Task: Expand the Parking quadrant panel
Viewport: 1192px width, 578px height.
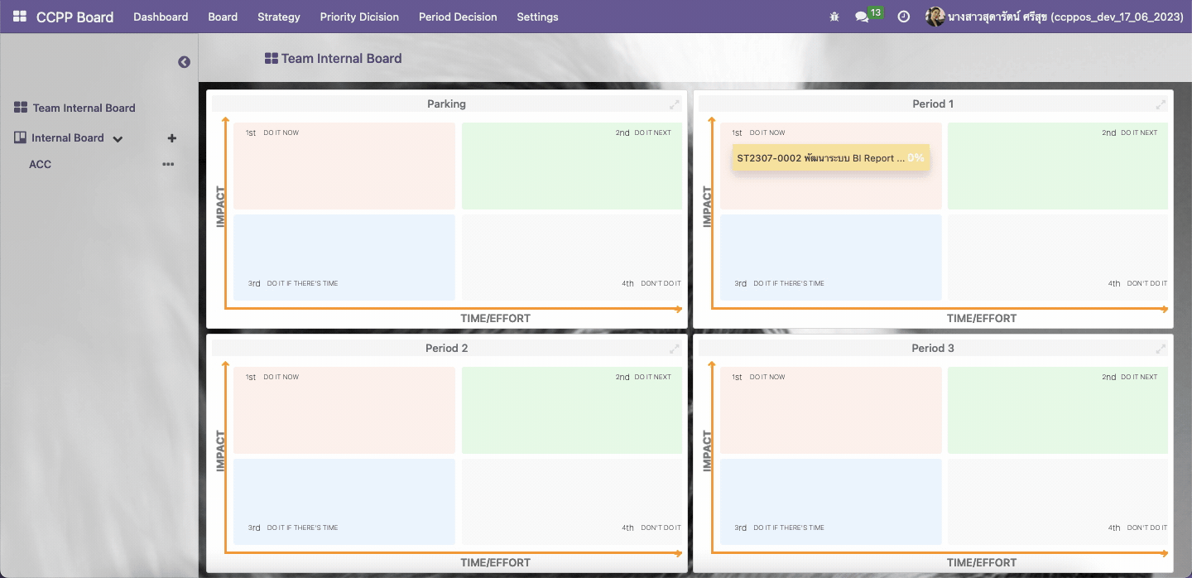Action: [675, 104]
